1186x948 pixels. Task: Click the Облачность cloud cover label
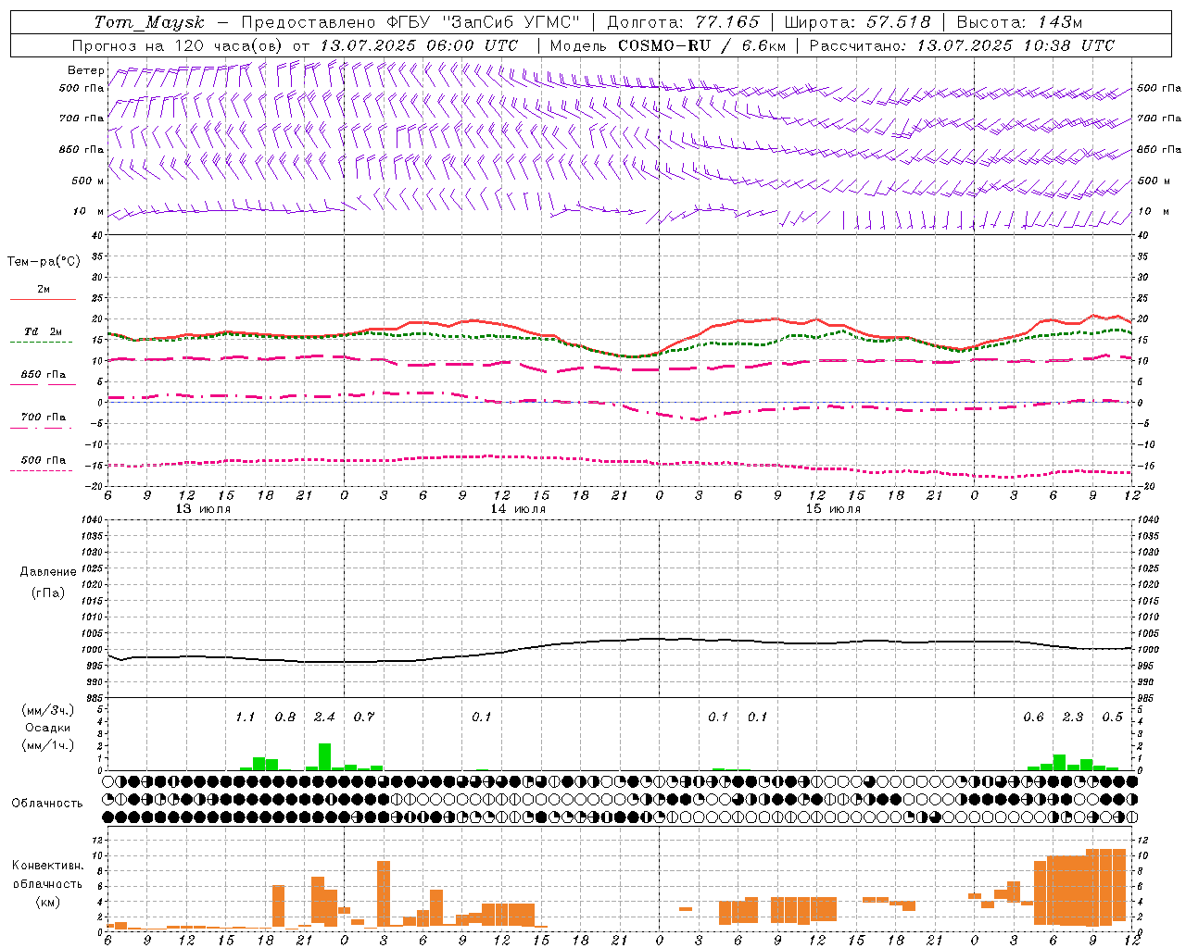point(47,803)
